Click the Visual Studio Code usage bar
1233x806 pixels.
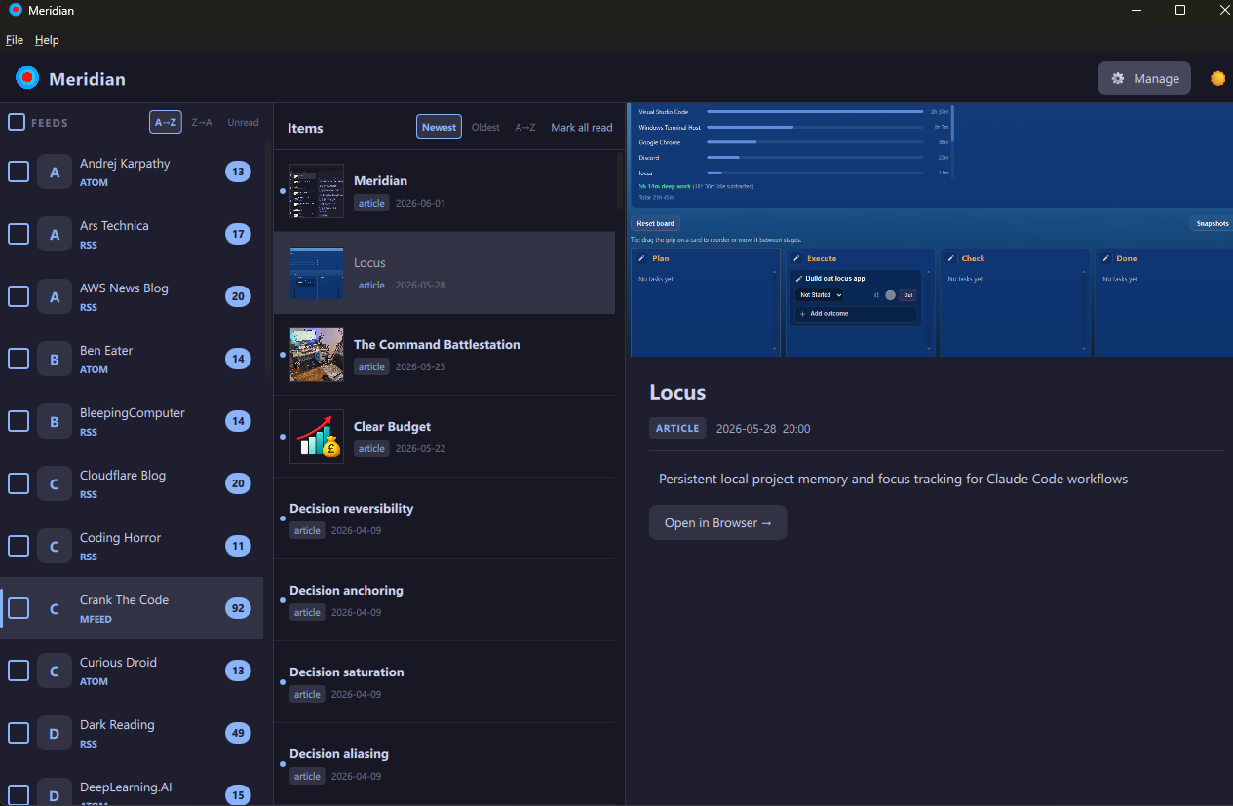[x=815, y=112]
